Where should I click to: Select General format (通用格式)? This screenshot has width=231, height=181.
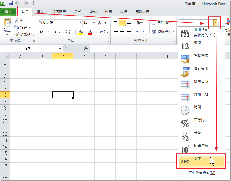[x=202, y=33]
